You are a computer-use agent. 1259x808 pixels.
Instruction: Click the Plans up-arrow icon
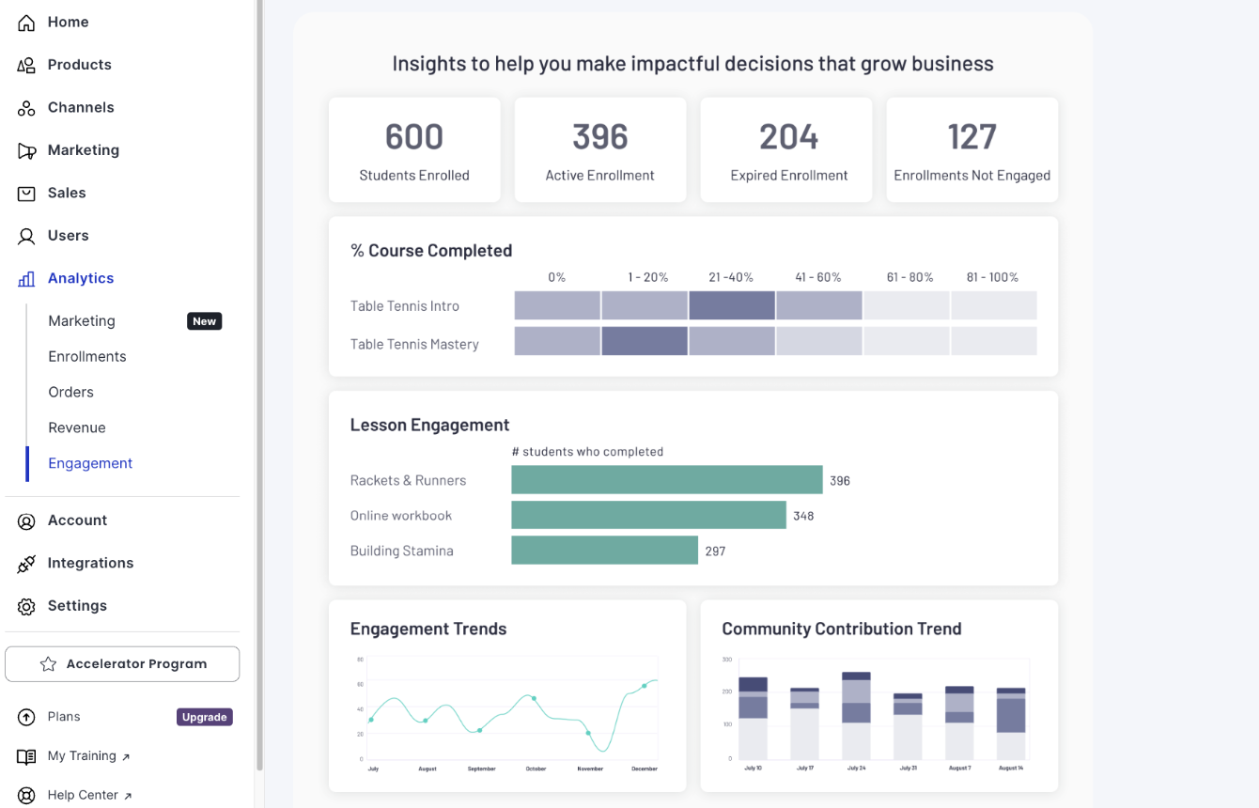point(26,717)
